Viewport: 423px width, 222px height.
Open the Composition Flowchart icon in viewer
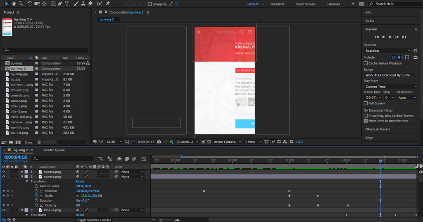tap(285, 142)
